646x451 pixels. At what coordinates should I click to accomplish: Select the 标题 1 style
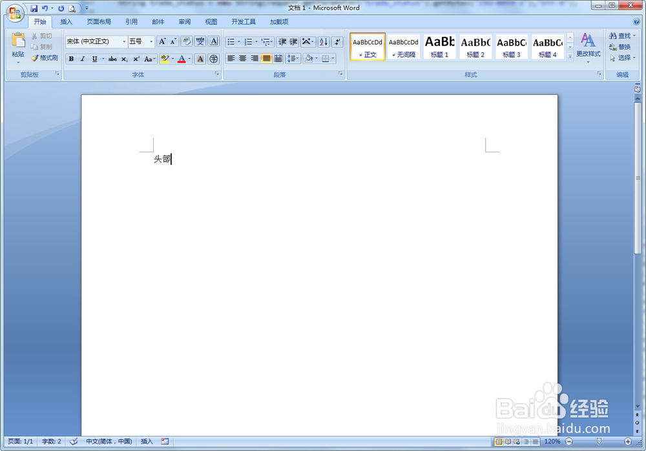439,46
